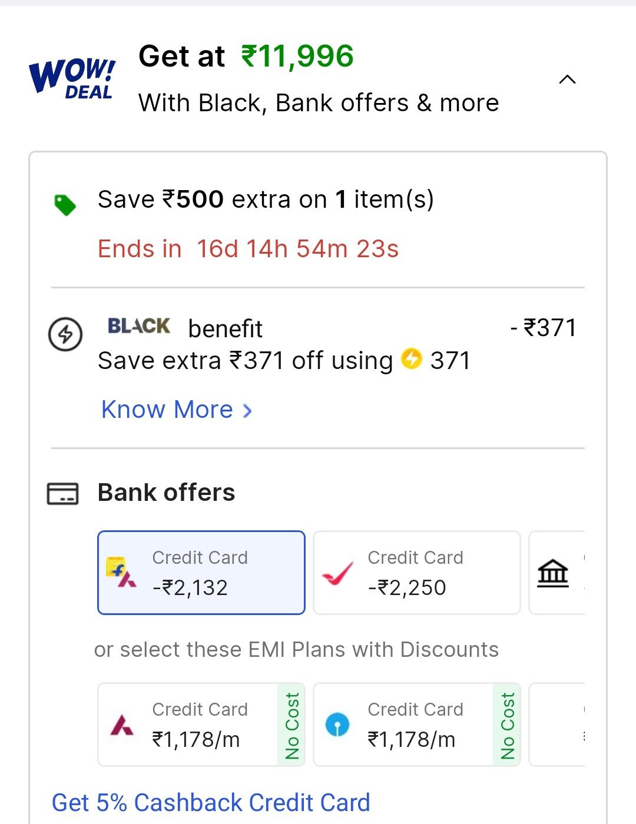Collapse the WOW Deal offer section

tap(567, 79)
